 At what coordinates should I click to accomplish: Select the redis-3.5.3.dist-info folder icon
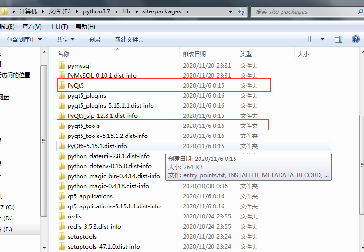(61, 226)
